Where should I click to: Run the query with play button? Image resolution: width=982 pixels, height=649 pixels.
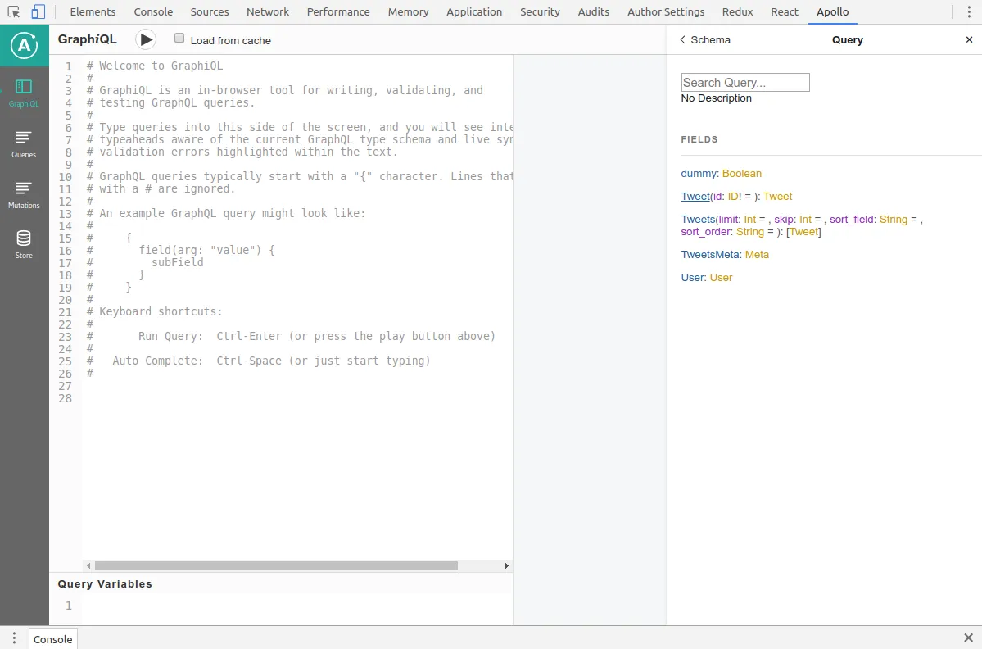click(x=146, y=39)
